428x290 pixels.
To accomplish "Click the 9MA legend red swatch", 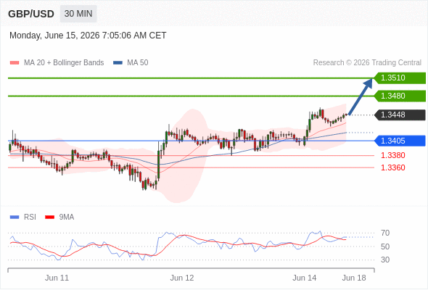I will [x=49, y=217].
